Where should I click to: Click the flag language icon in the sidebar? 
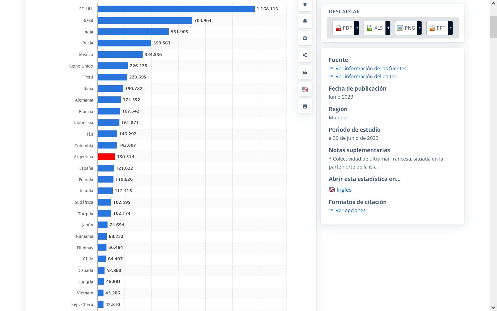click(305, 89)
